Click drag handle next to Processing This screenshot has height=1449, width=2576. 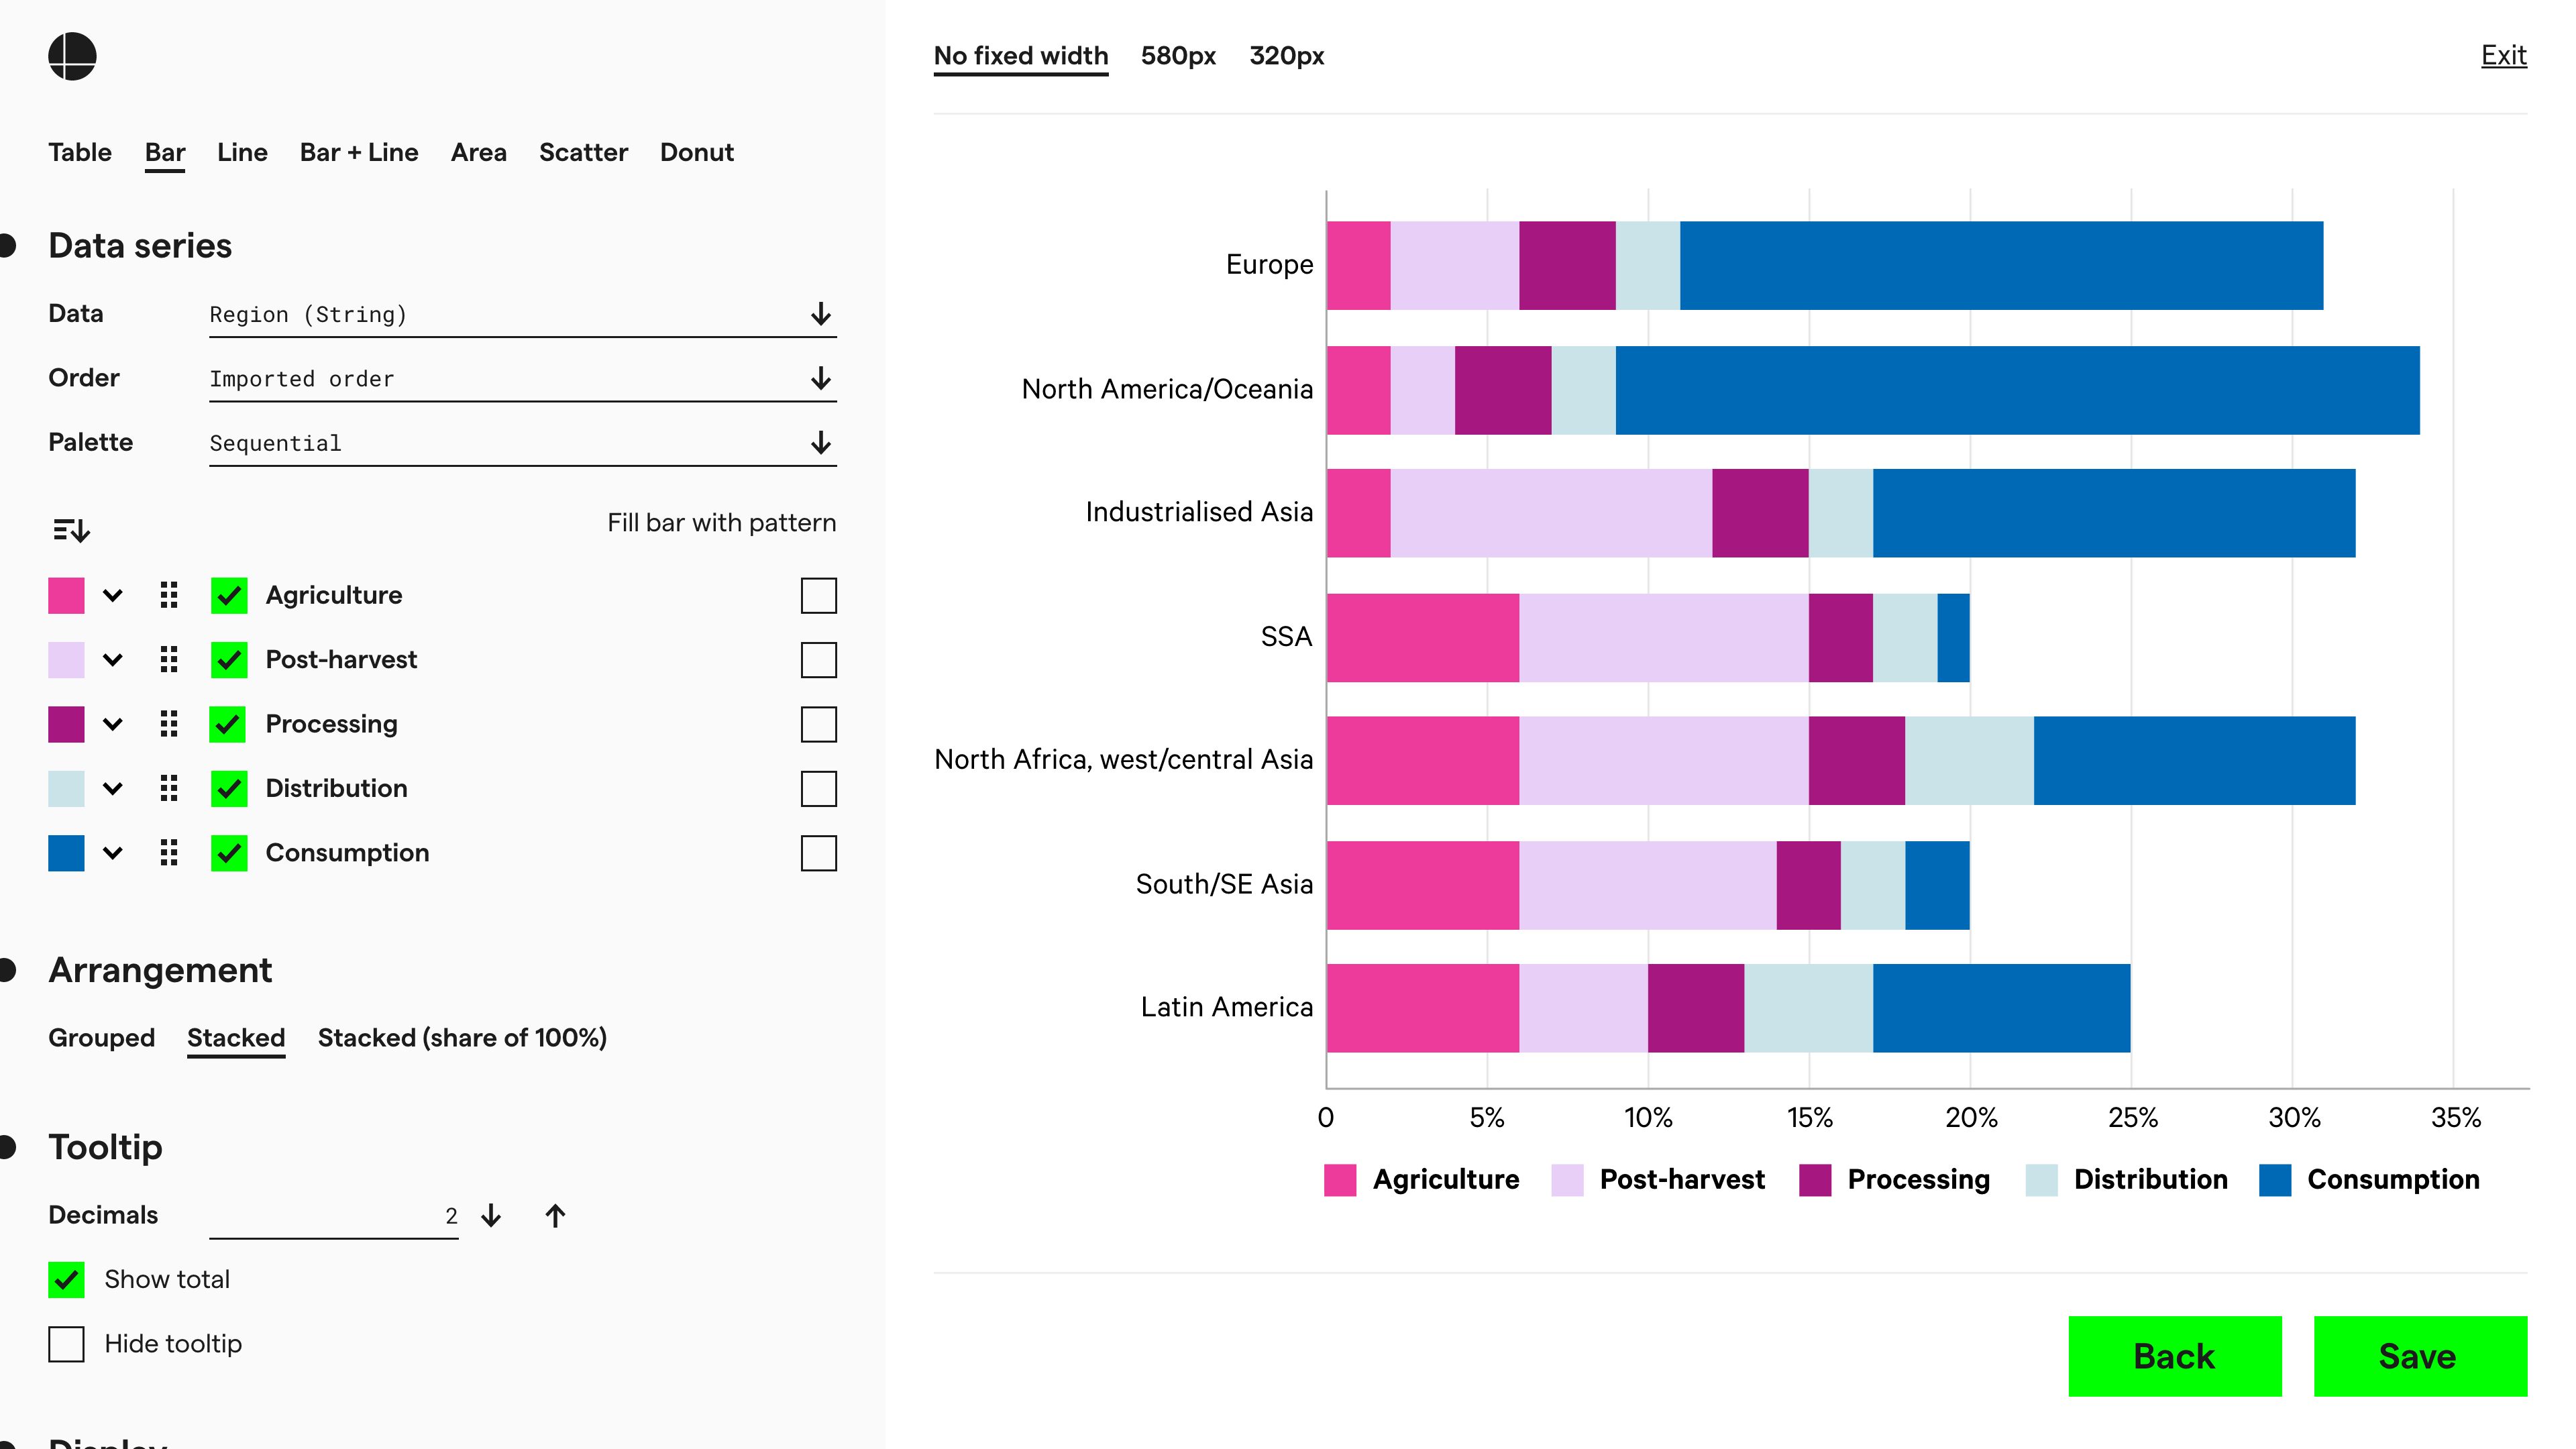tap(169, 724)
